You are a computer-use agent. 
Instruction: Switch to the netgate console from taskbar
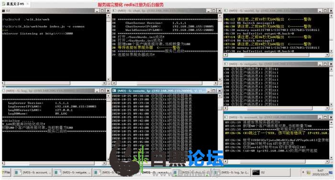pyautogui.click(x=72, y=172)
